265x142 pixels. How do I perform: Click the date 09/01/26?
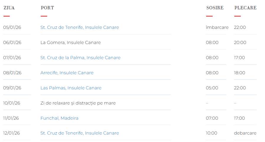pos(12,88)
